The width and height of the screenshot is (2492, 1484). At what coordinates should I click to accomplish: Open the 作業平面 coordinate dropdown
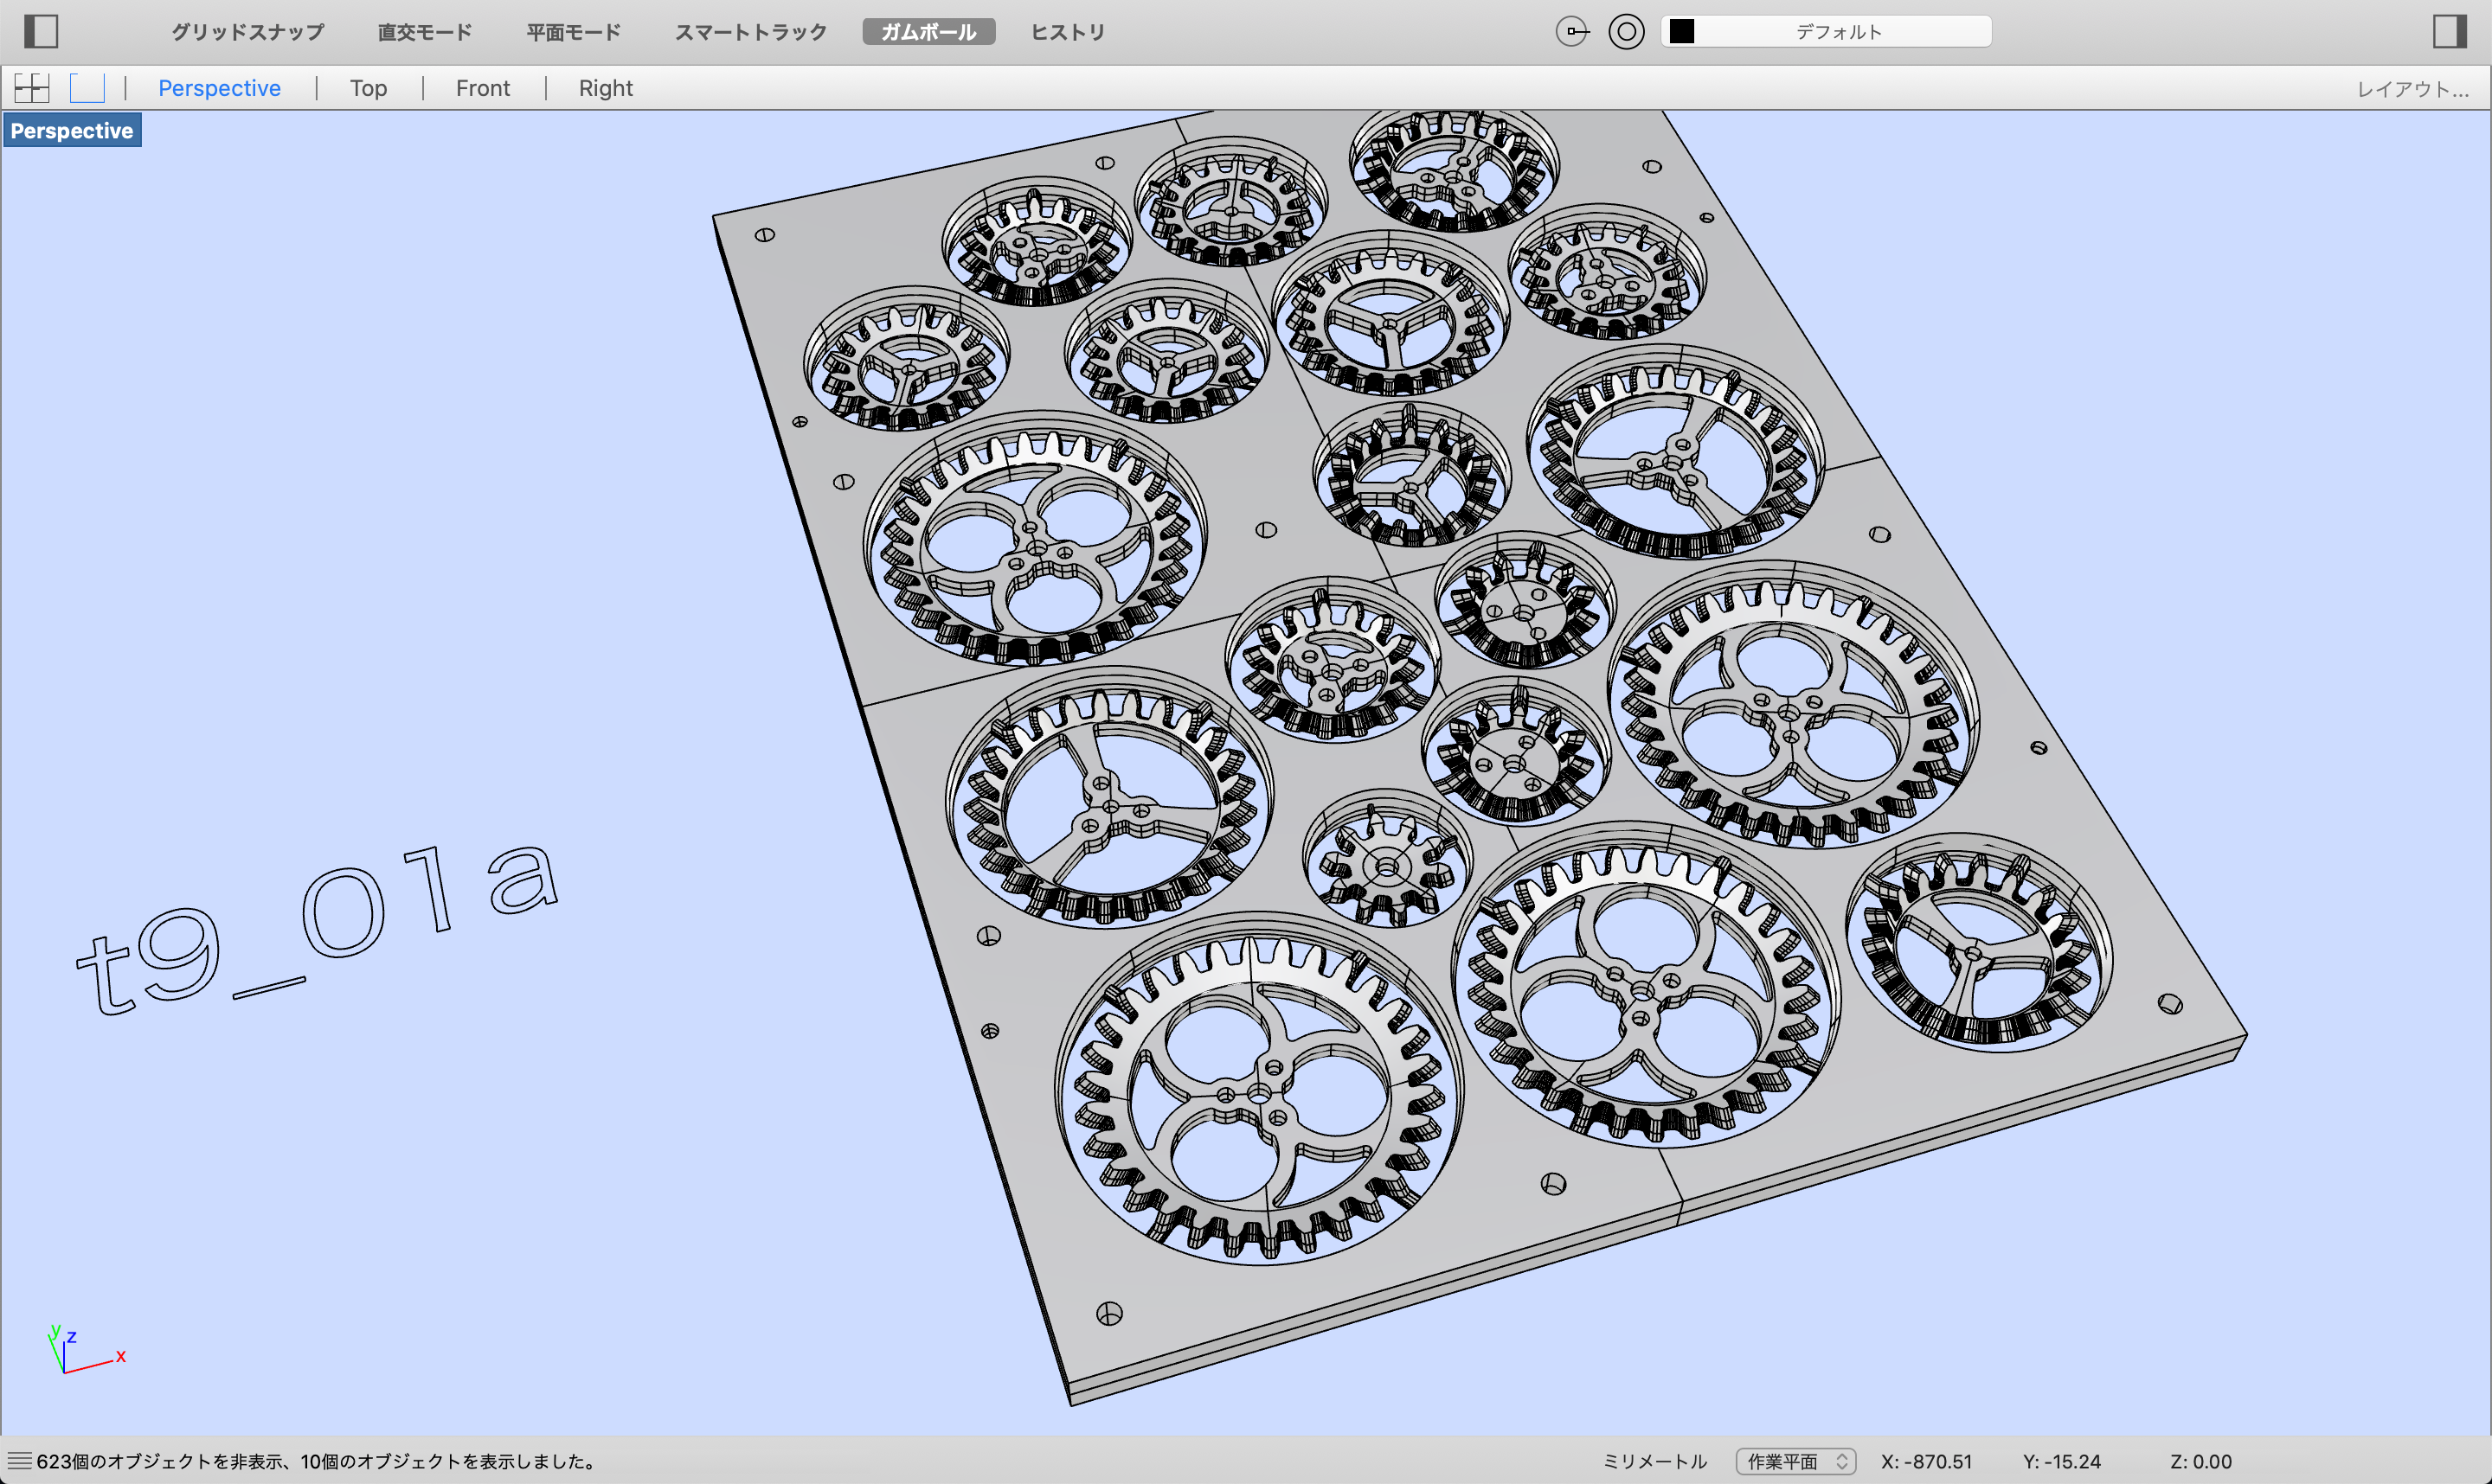click(1795, 1461)
